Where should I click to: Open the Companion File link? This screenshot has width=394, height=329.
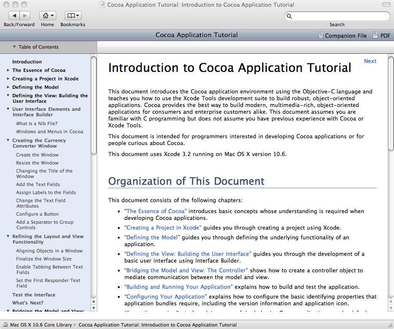tap(342, 36)
